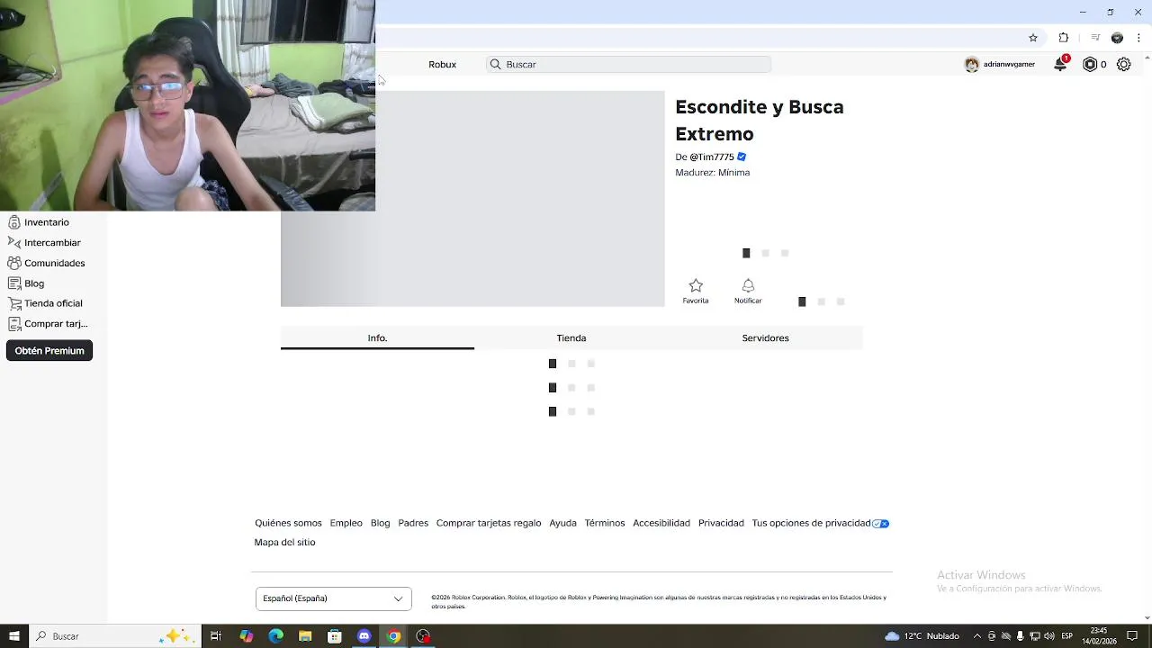Open the adrianwvgamer avatar picture
The width and height of the screenshot is (1152, 648).
coord(971,65)
